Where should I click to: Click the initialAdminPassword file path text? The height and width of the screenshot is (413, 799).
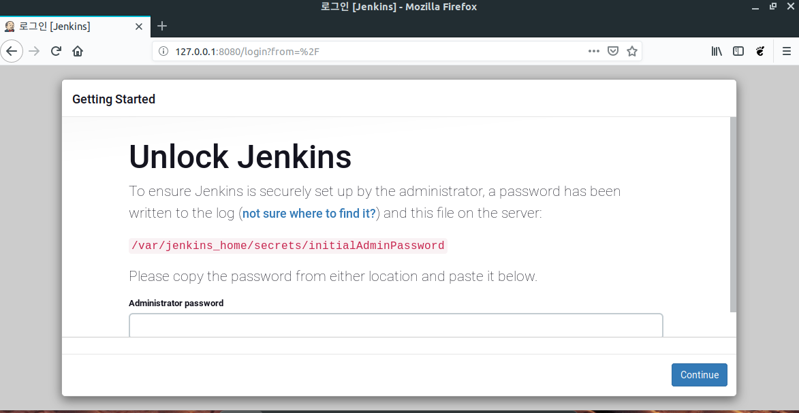(288, 246)
